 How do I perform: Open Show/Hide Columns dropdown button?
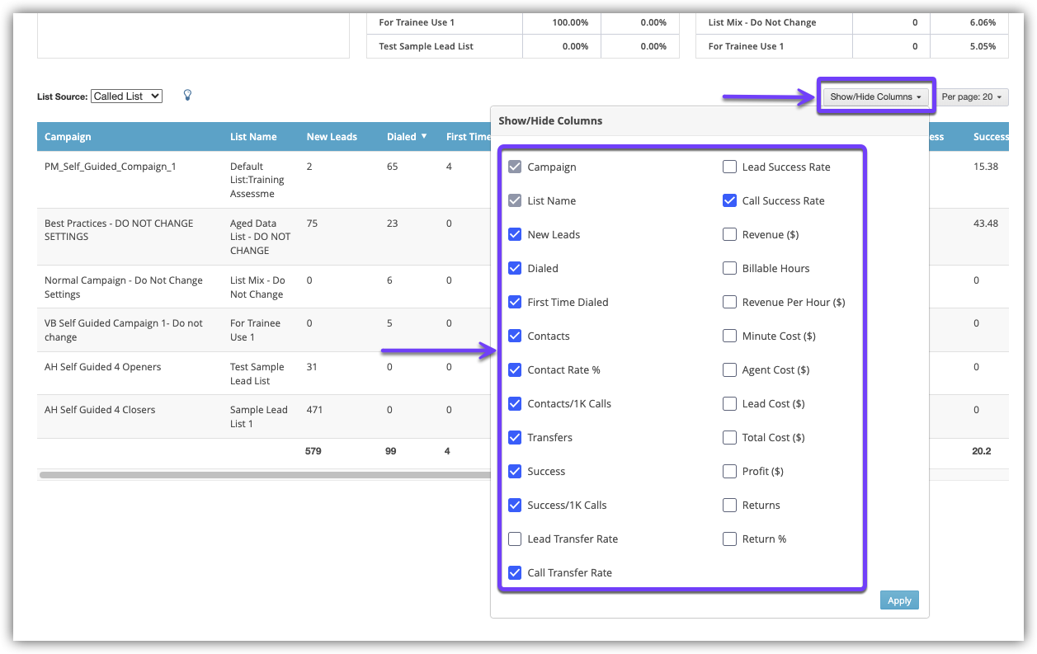pos(875,96)
